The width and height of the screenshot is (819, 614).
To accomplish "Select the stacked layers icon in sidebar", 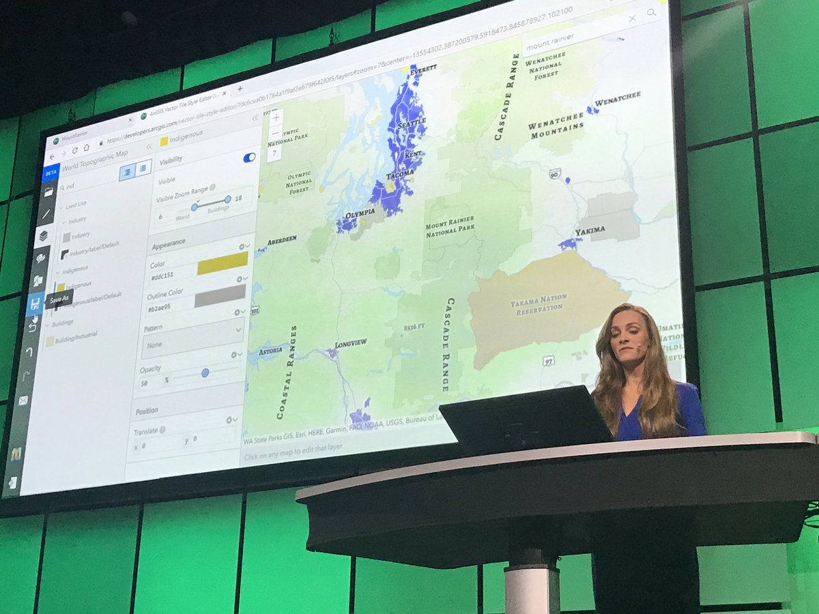I will pos(43,236).
